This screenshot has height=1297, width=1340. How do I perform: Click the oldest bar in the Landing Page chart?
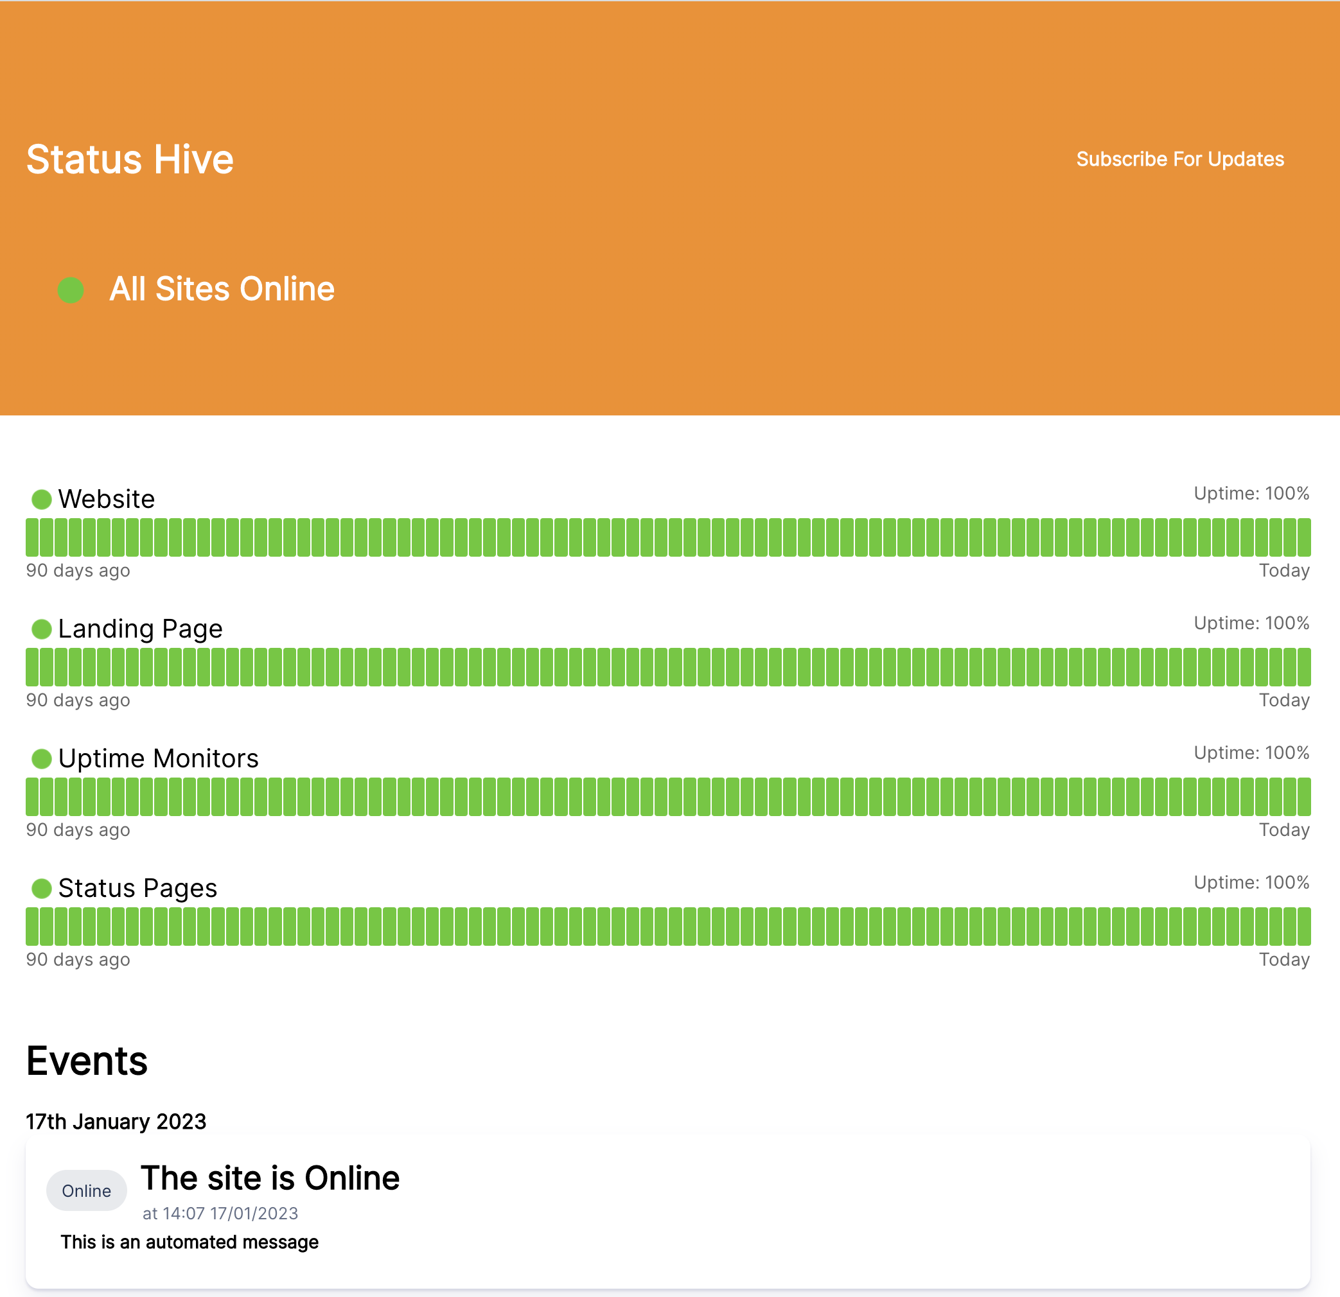(33, 667)
